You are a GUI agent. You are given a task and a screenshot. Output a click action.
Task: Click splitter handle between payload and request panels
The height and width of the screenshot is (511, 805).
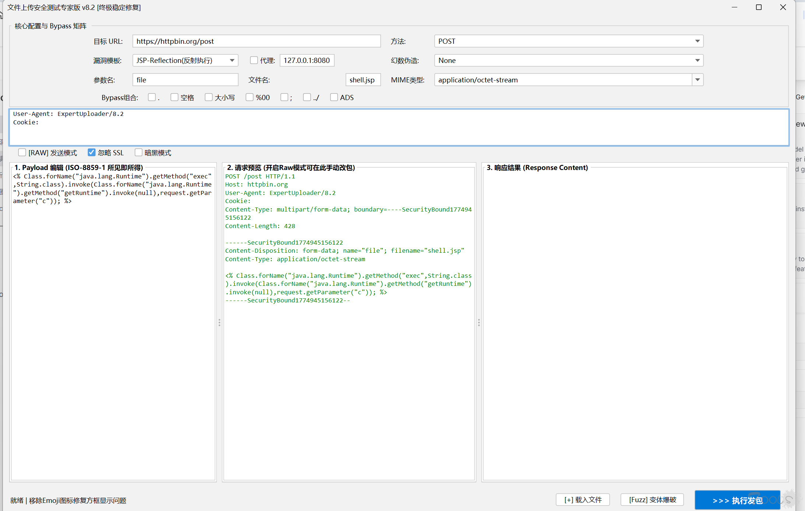(219, 323)
